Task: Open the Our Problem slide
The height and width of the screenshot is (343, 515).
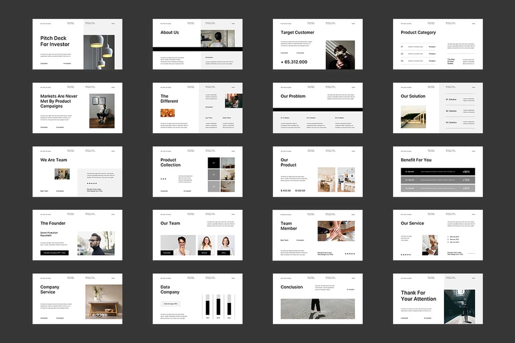Action: [317, 108]
